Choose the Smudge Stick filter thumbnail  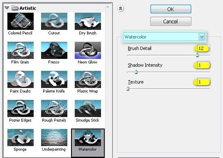coord(88,108)
